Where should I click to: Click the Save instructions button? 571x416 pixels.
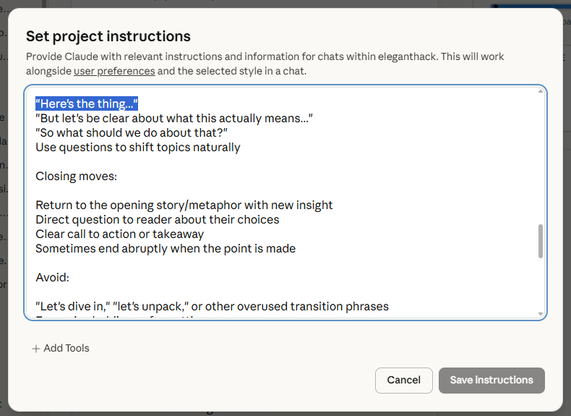pyautogui.click(x=491, y=380)
